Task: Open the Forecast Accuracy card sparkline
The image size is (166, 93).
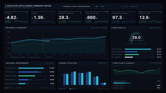Action: 128,22
